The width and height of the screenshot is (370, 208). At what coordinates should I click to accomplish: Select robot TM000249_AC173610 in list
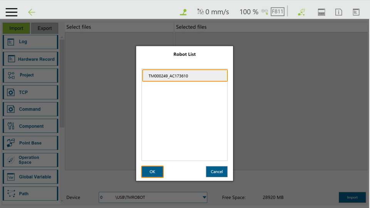click(x=185, y=76)
